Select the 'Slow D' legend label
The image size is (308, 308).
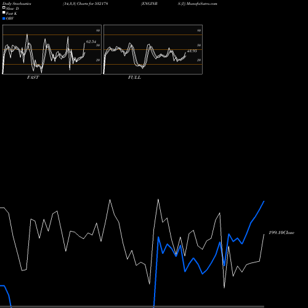point(12,9)
